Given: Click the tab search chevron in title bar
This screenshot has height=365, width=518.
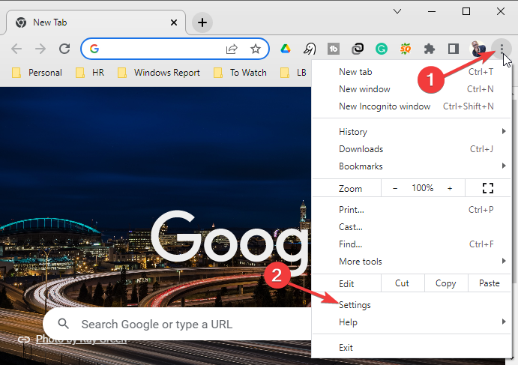Looking at the screenshot, I should (x=397, y=11).
